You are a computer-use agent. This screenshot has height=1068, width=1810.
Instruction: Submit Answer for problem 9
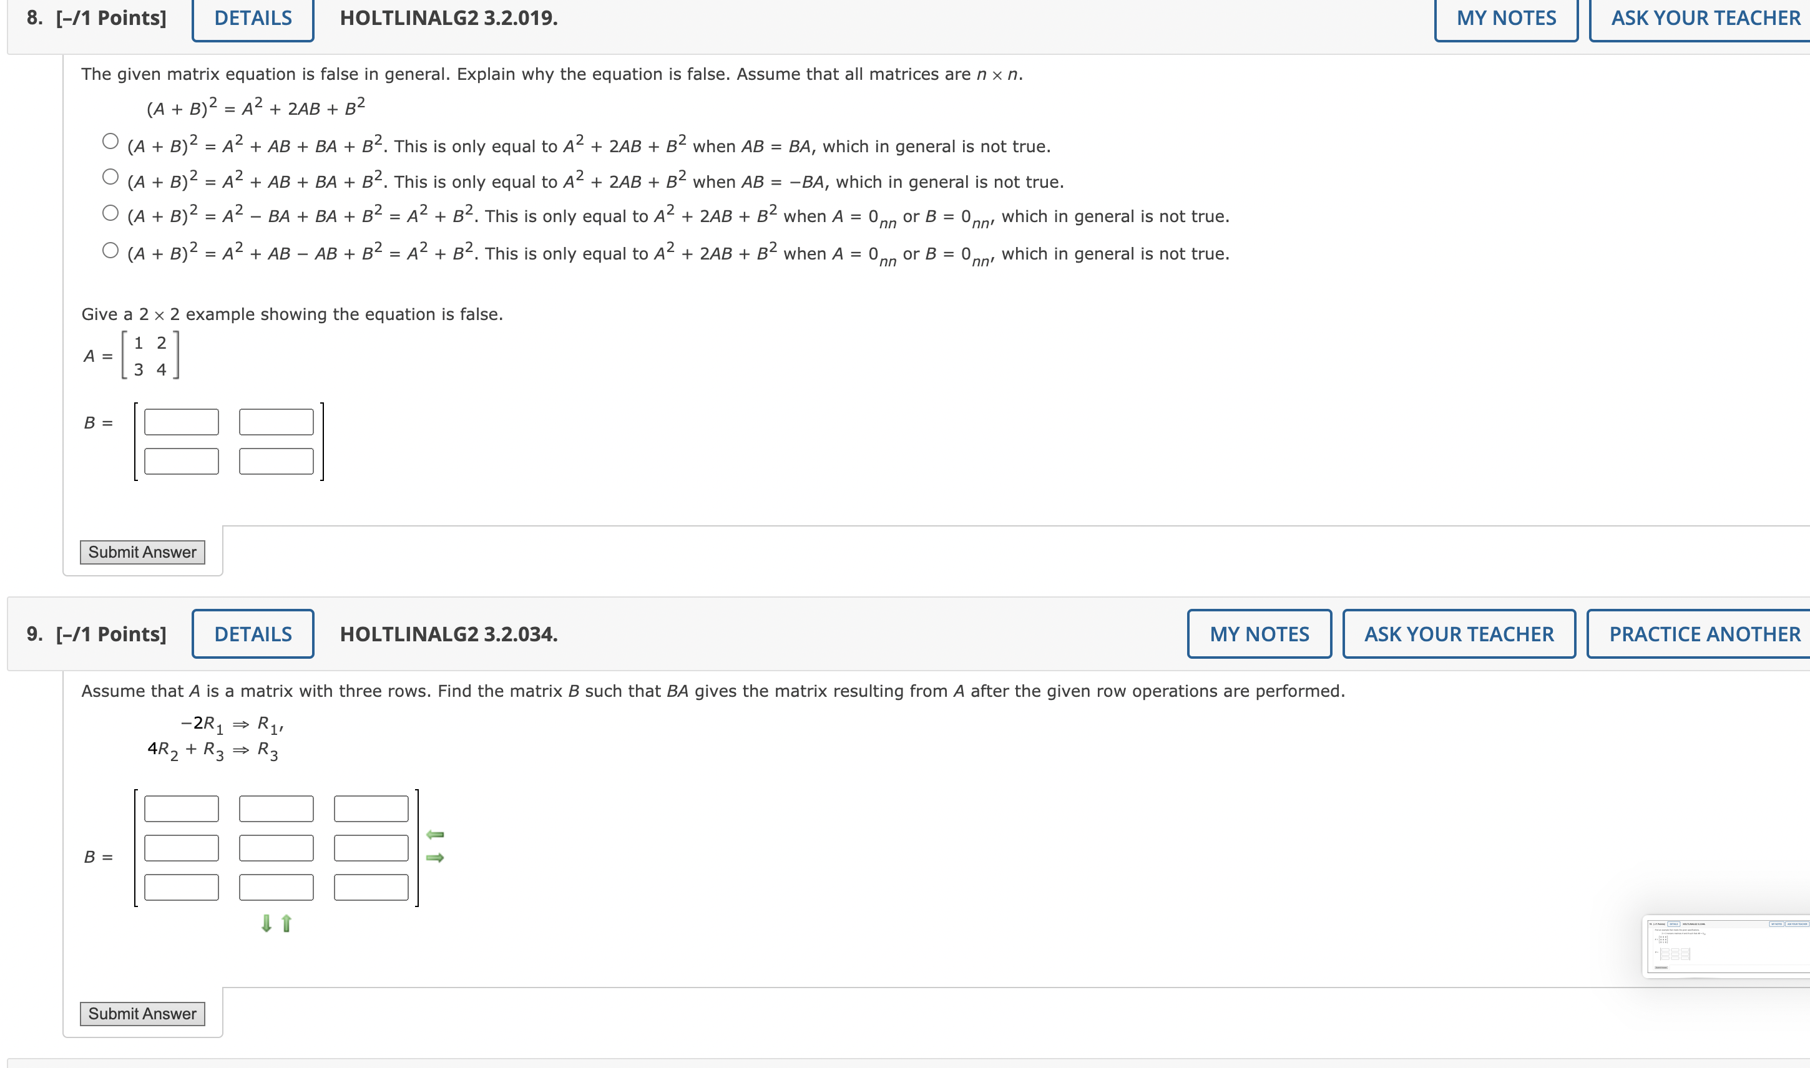coord(142,1012)
